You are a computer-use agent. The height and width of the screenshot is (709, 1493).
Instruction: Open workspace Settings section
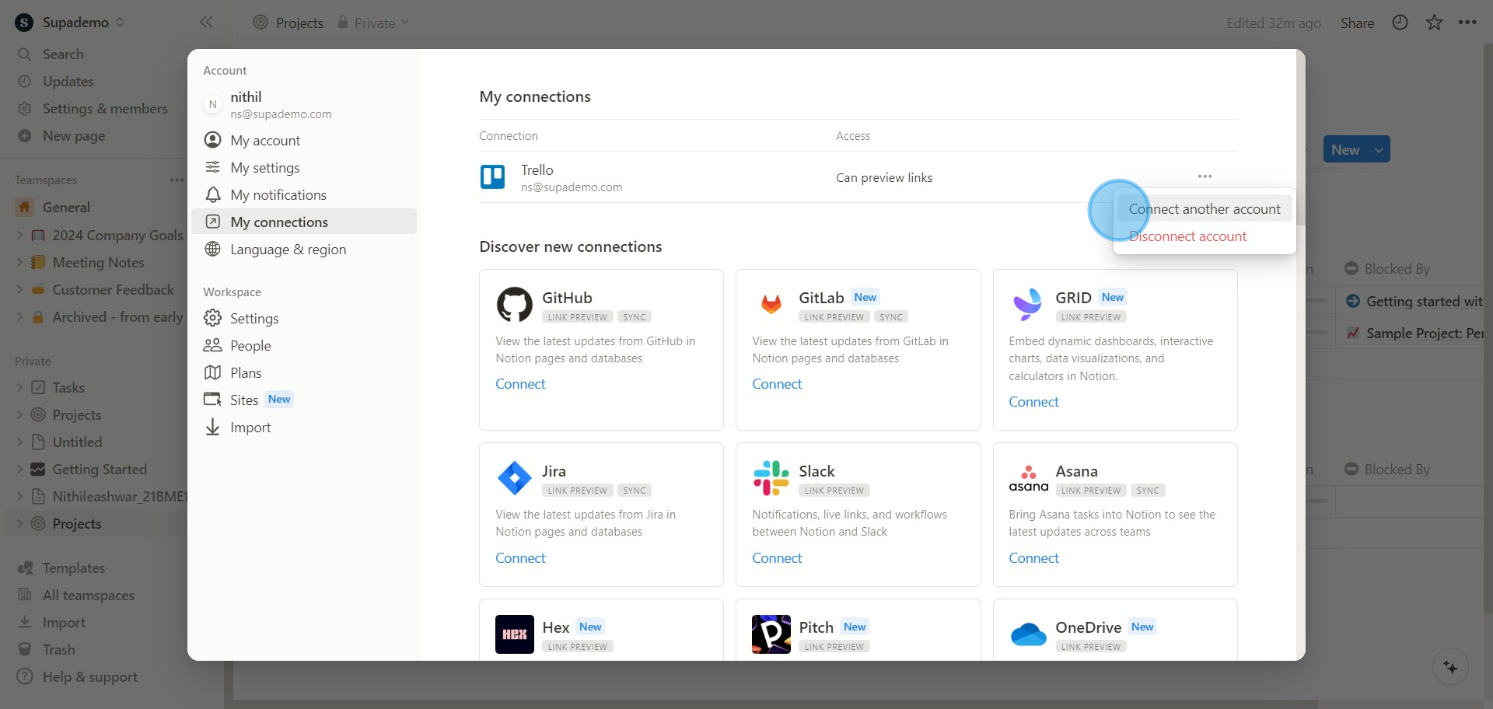click(x=304, y=318)
